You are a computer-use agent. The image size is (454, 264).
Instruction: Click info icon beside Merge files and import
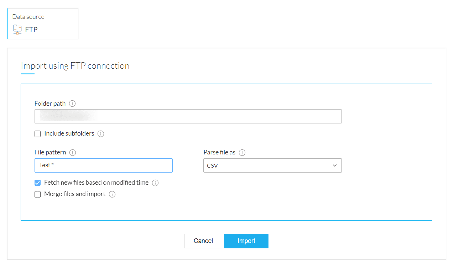pyautogui.click(x=112, y=194)
